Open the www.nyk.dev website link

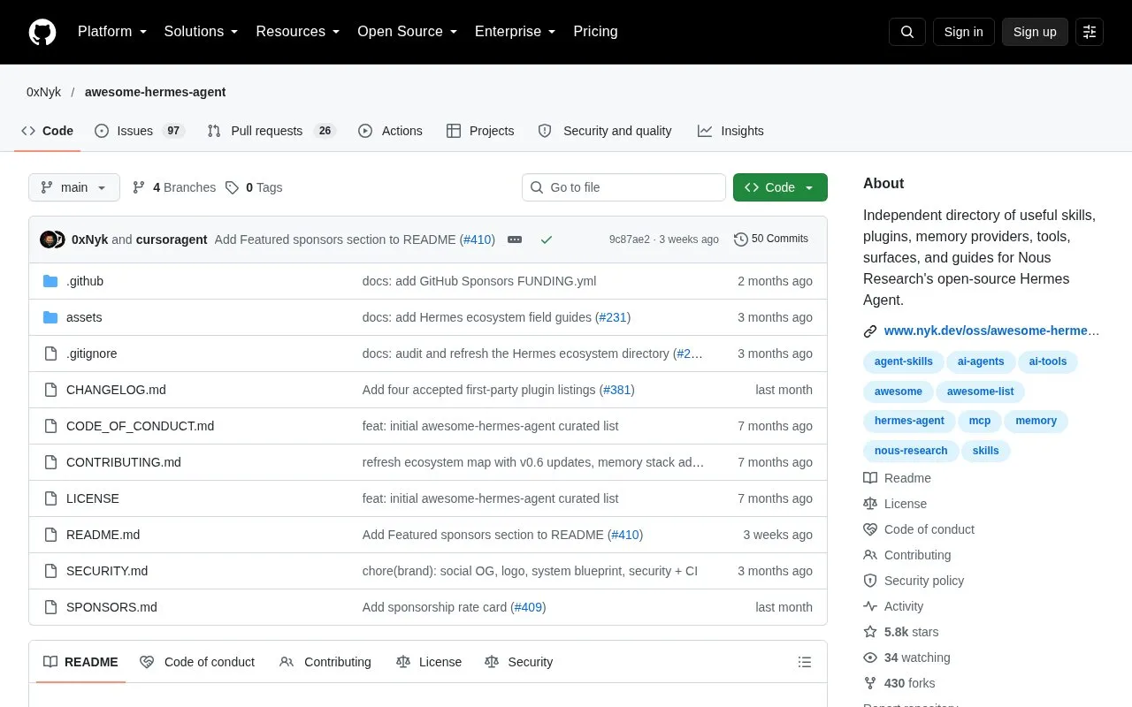click(991, 331)
